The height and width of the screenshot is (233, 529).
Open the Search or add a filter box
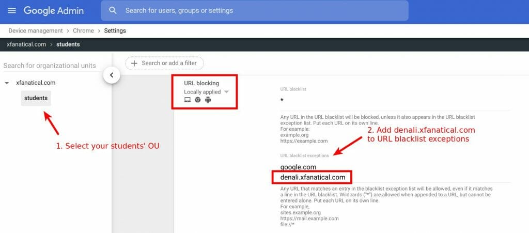click(165, 63)
